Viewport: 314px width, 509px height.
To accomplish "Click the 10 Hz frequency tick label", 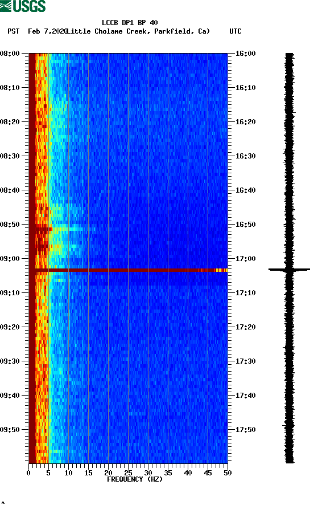I will [x=68, y=473].
